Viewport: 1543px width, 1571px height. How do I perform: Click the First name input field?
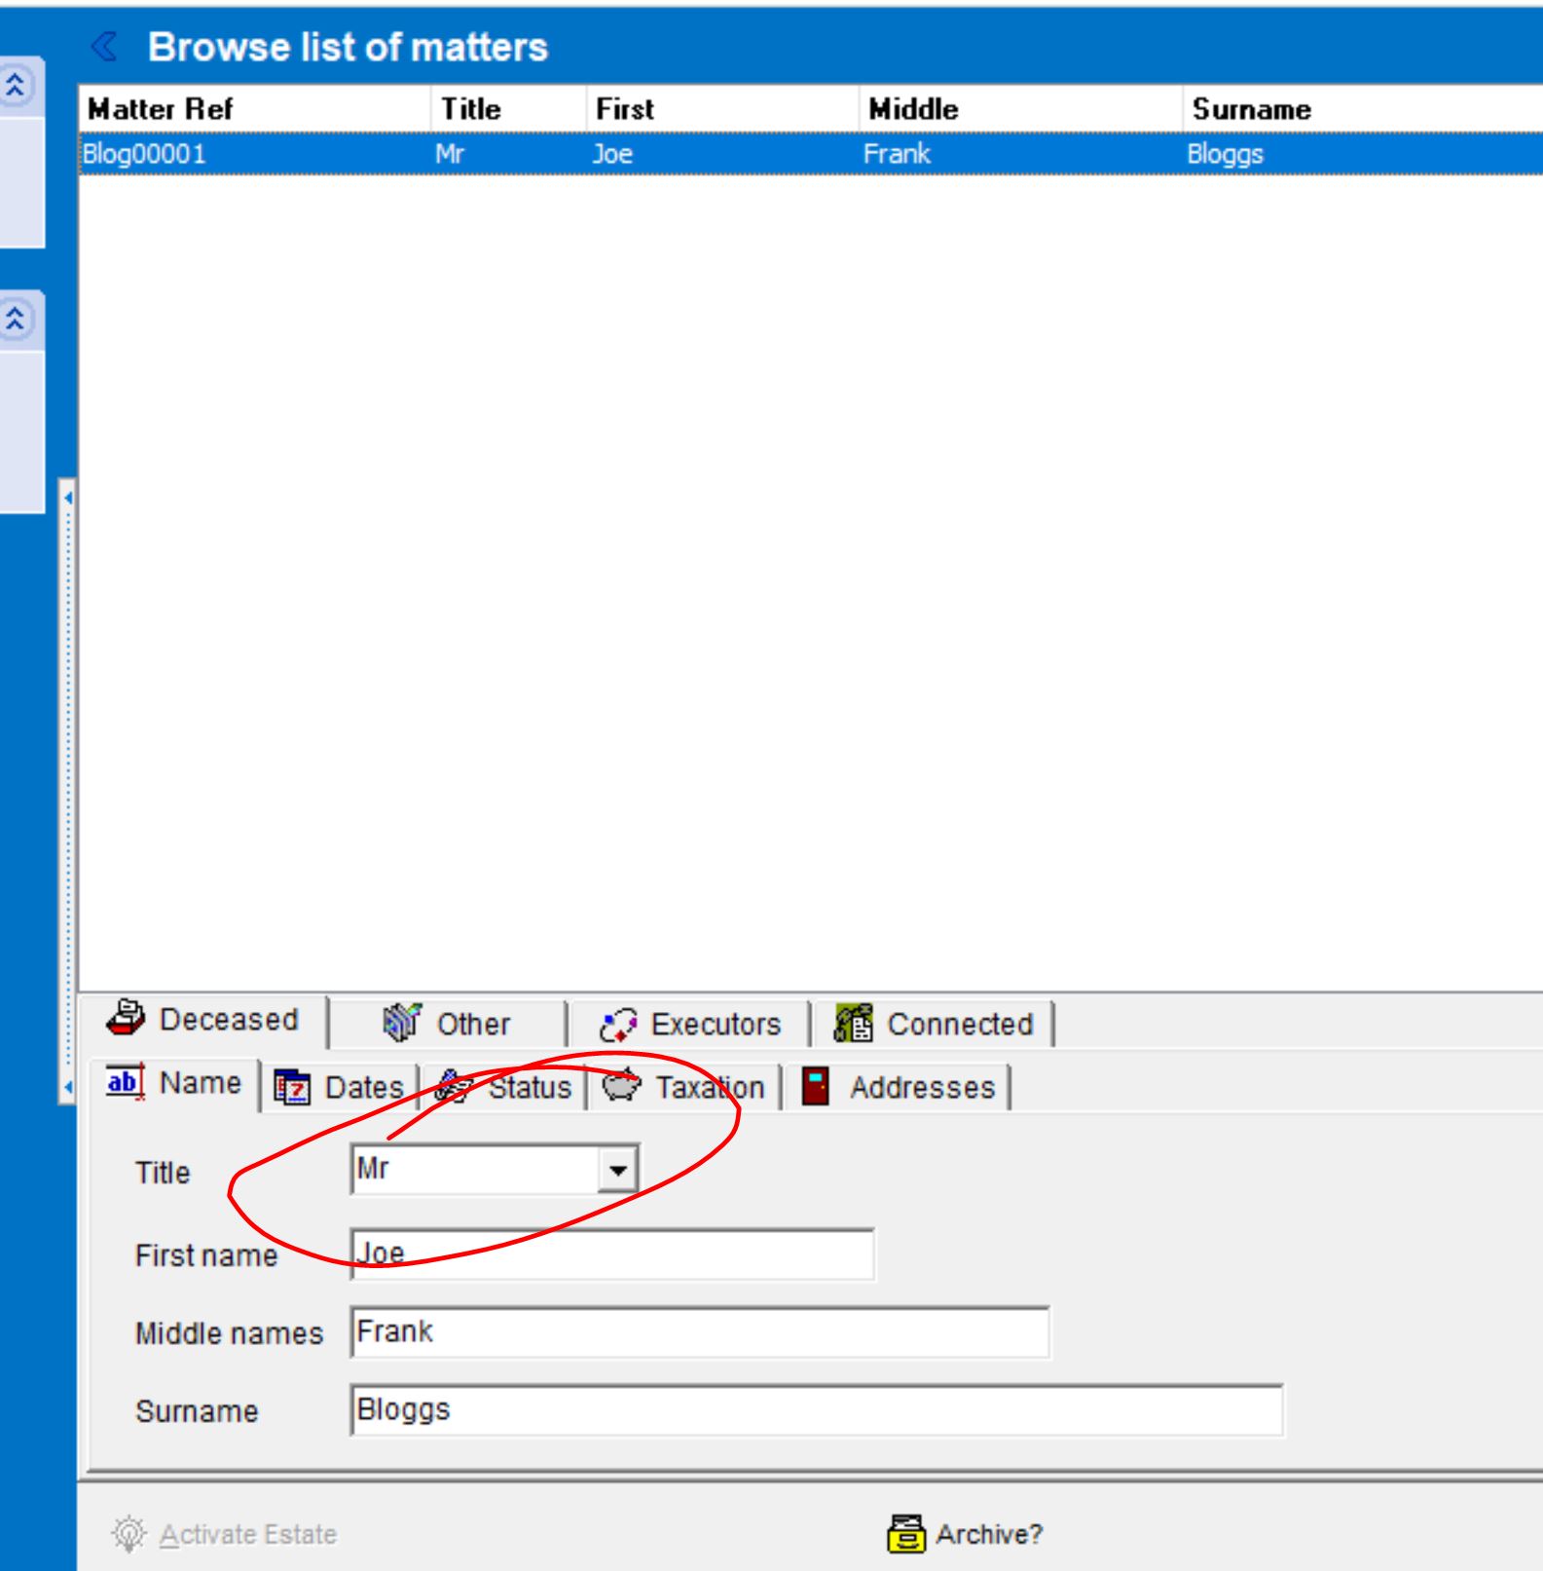[x=611, y=1254]
